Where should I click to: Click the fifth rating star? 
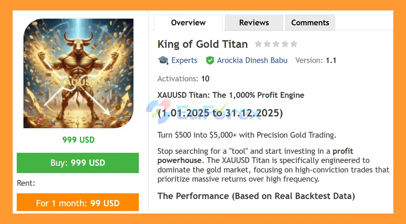coord(294,44)
